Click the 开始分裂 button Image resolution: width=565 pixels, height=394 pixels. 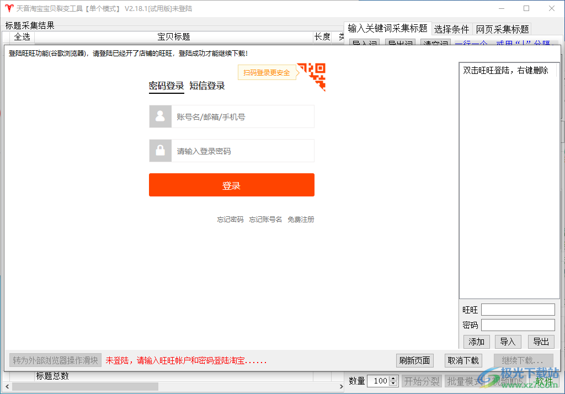pos(422,381)
